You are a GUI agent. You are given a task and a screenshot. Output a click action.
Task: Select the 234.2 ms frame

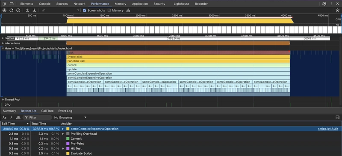49,38
